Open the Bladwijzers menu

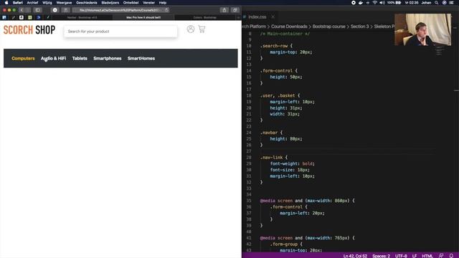point(110,3)
